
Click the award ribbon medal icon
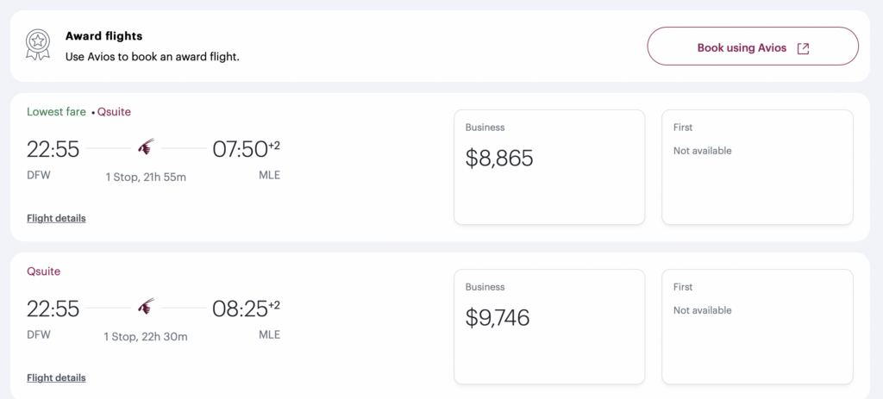click(x=36, y=46)
